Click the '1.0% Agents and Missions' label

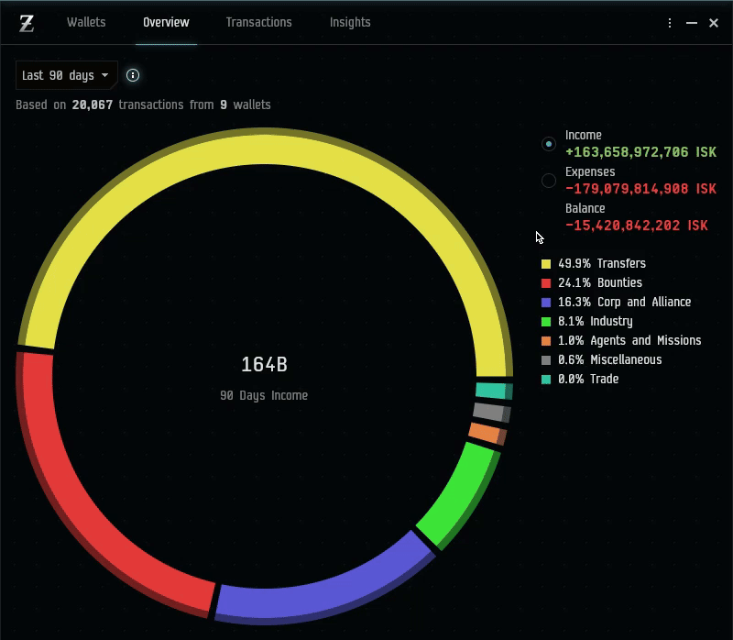click(x=629, y=340)
